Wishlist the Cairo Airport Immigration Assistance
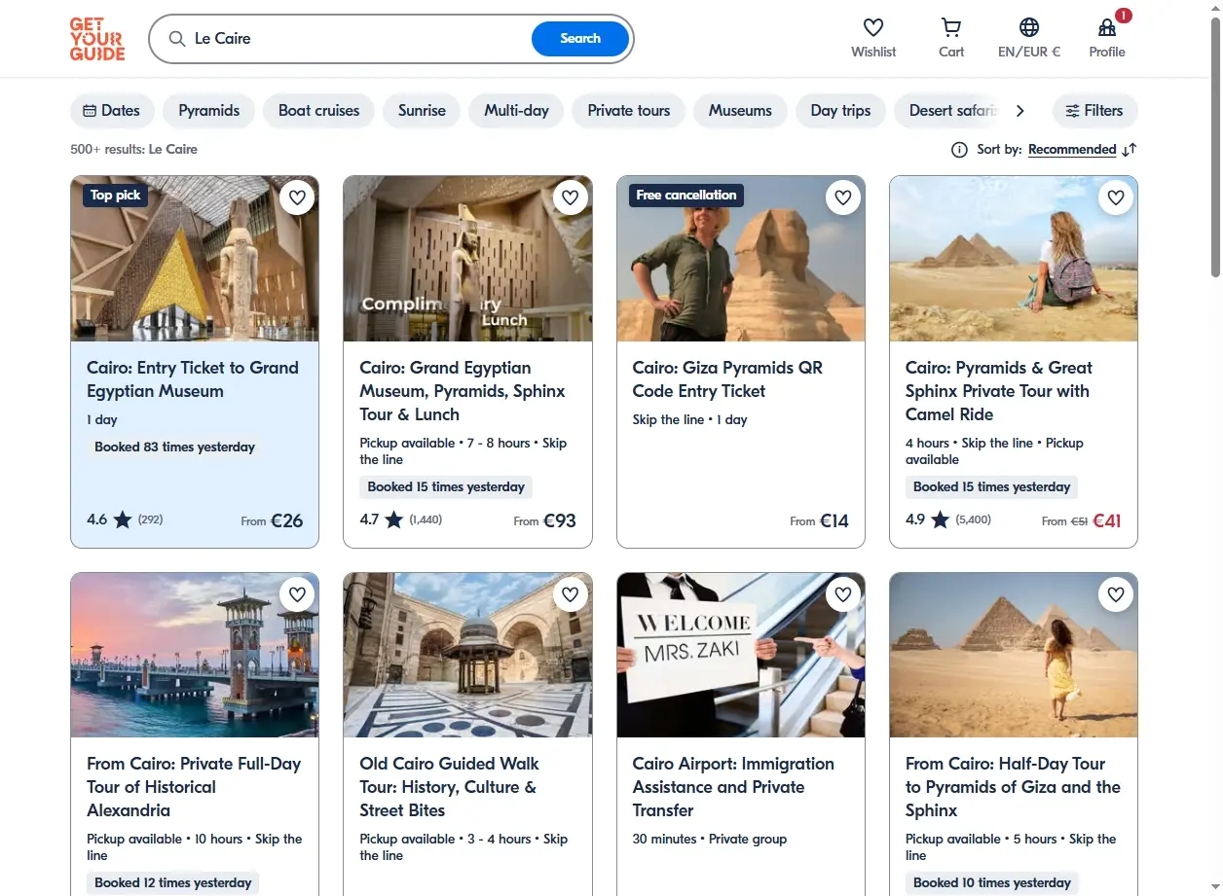Image resolution: width=1223 pixels, height=896 pixels. (x=843, y=594)
